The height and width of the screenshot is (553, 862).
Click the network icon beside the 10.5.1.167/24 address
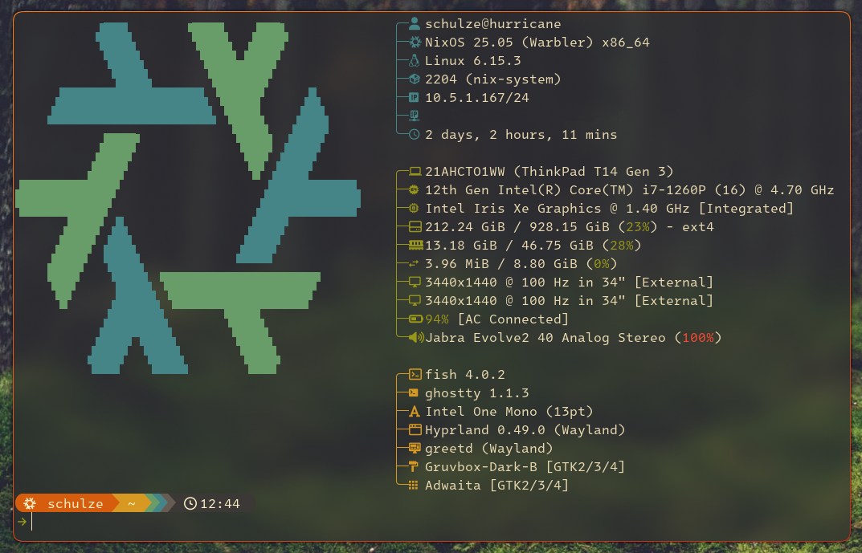[x=412, y=97]
